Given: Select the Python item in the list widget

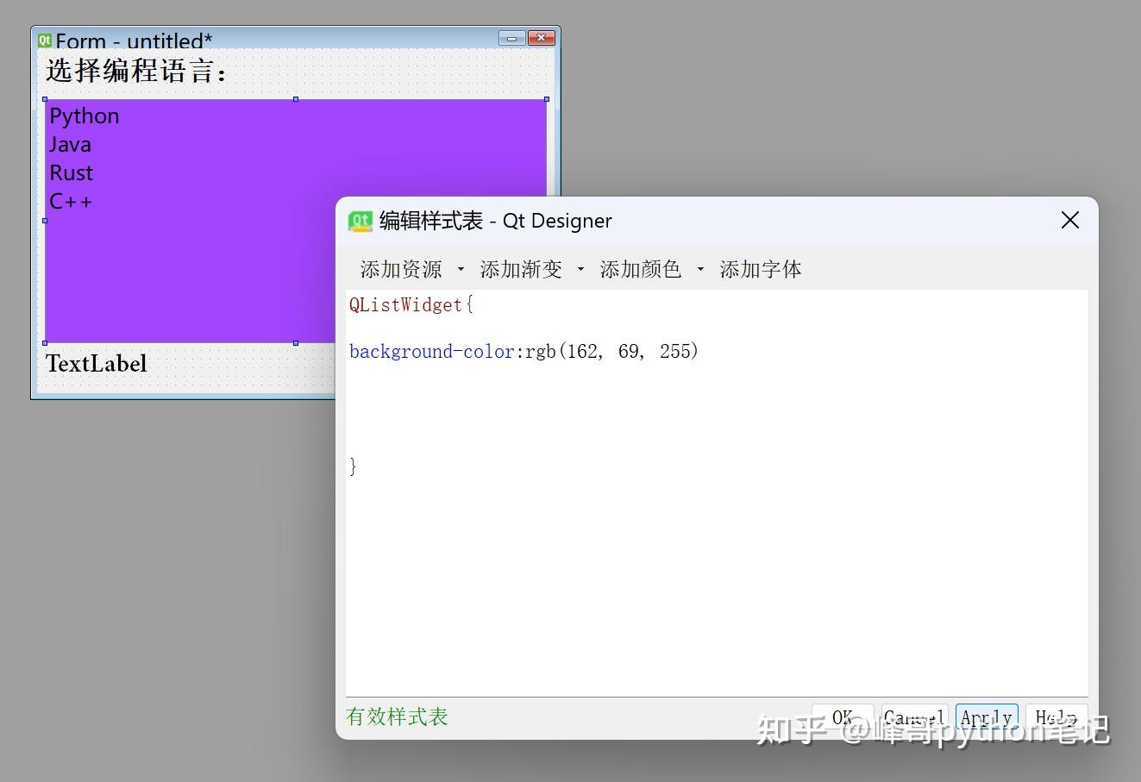Looking at the screenshot, I should [84, 116].
